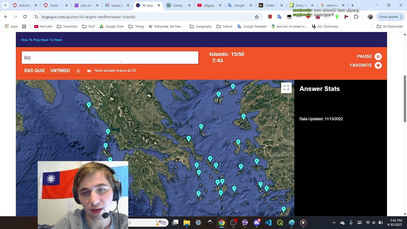Show hidden system tray icons chevron
This screenshot has height=229, width=407.
click(x=334, y=223)
